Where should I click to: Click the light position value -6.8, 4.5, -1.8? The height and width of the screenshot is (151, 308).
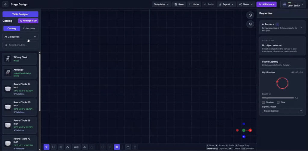pyautogui.click(x=297, y=73)
